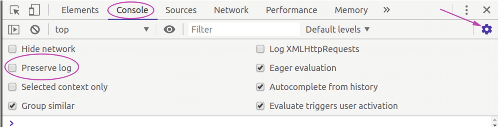Toggle Log XMLHttpRequests option
499x128 pixels.
[x=260, y=49]
